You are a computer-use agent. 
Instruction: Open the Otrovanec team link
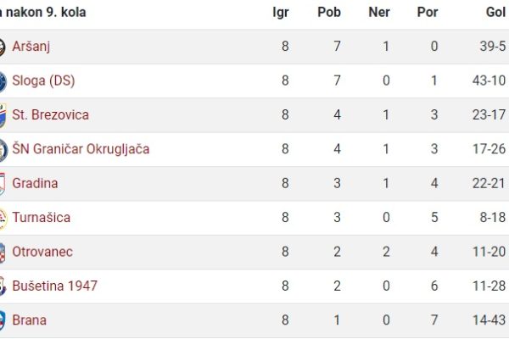[x=42, y=252]
